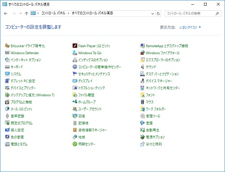
Task: Select the キーボード keyboard icon
Action: [7, 67]
